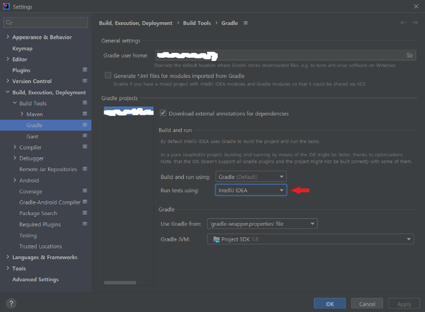Expand the Debugger node
Image resolution: width=425 pixels, height=312 pixels.
[x=15, y=158]
